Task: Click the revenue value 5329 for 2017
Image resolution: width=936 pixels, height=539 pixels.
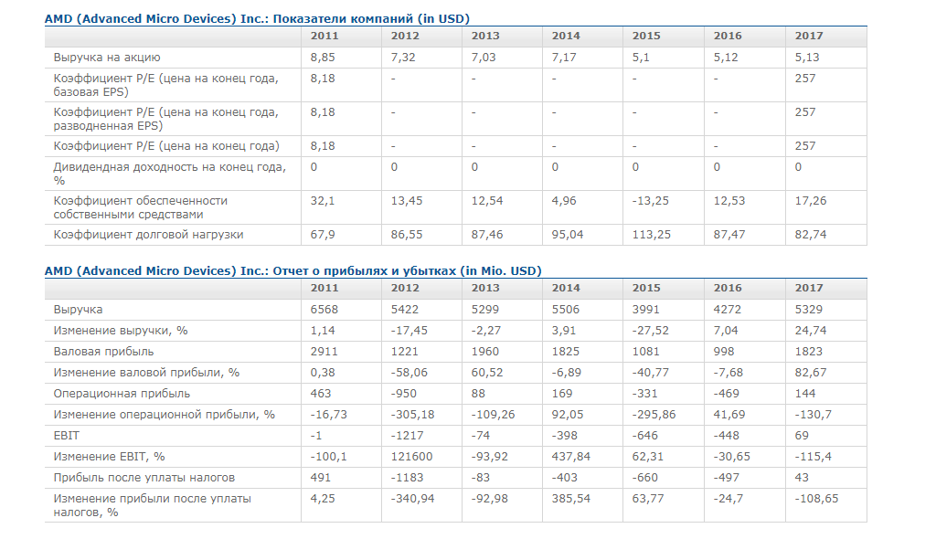Action: (809, 310)
